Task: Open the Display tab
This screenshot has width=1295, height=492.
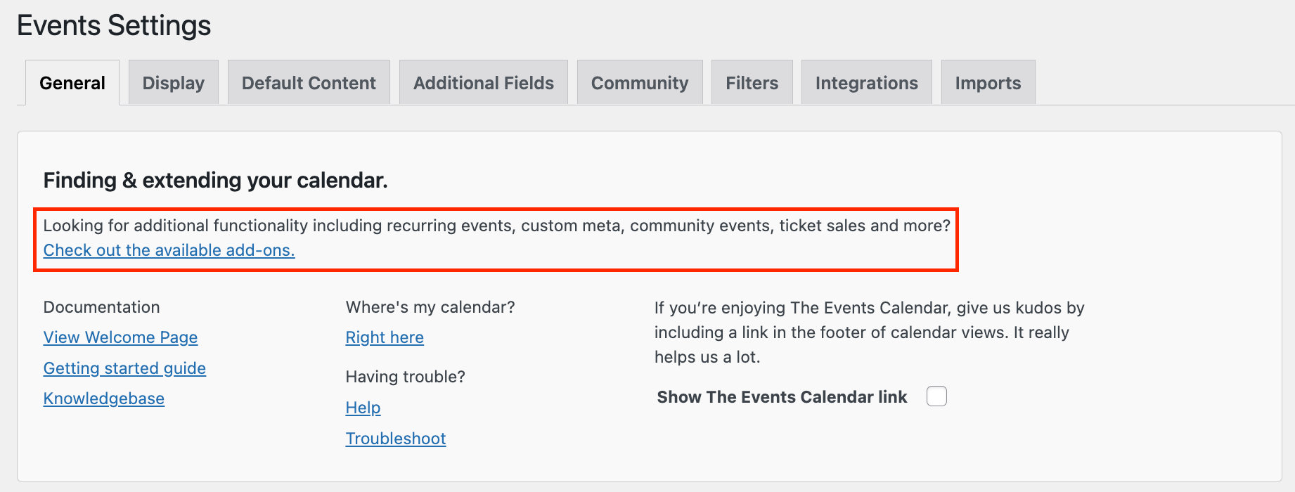Action: point(174,83)
